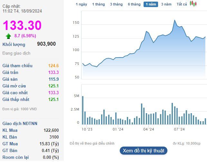Click 'Đơn vị giá: 1000 VNĐ' note
Viewport: 207px width, 162px height.
pyautogui.click(x=20, y=109)
